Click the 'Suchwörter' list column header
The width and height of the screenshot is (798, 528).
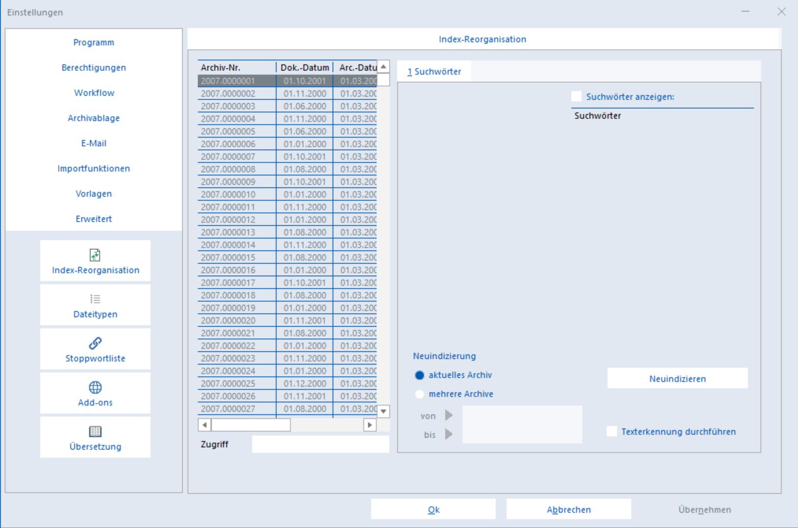662,116
